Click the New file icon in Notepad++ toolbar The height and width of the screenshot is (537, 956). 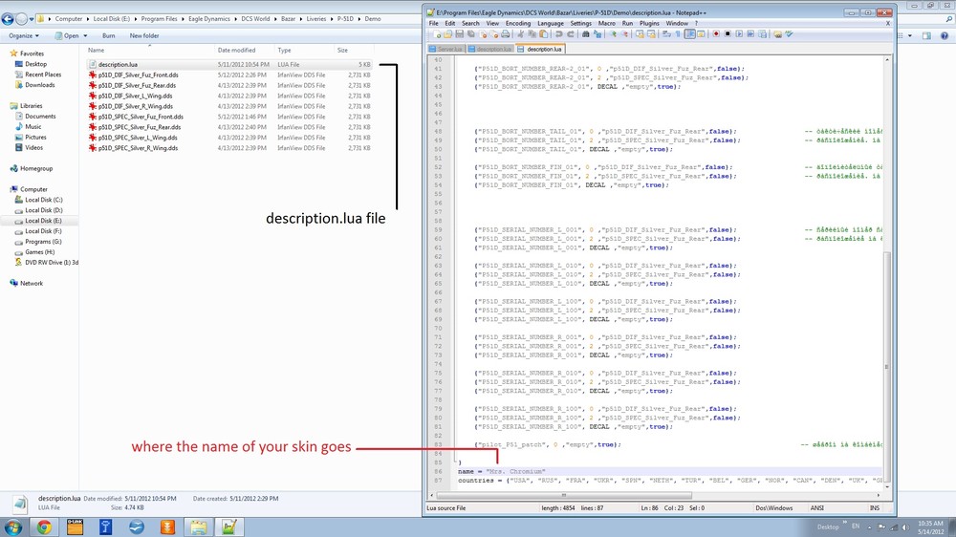[x=437, y=34]
